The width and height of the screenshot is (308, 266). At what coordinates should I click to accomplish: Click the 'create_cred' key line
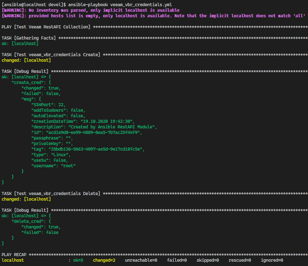click(x=31, y=82)
